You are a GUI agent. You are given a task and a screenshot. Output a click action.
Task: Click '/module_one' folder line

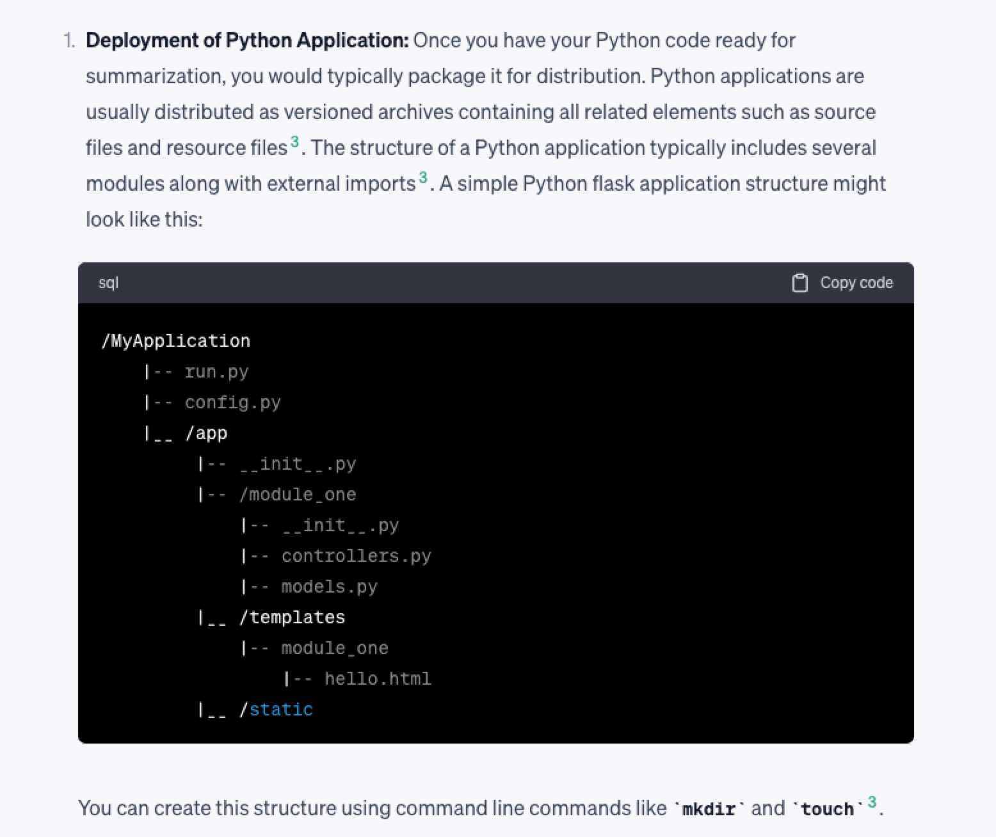coord(298,495)
